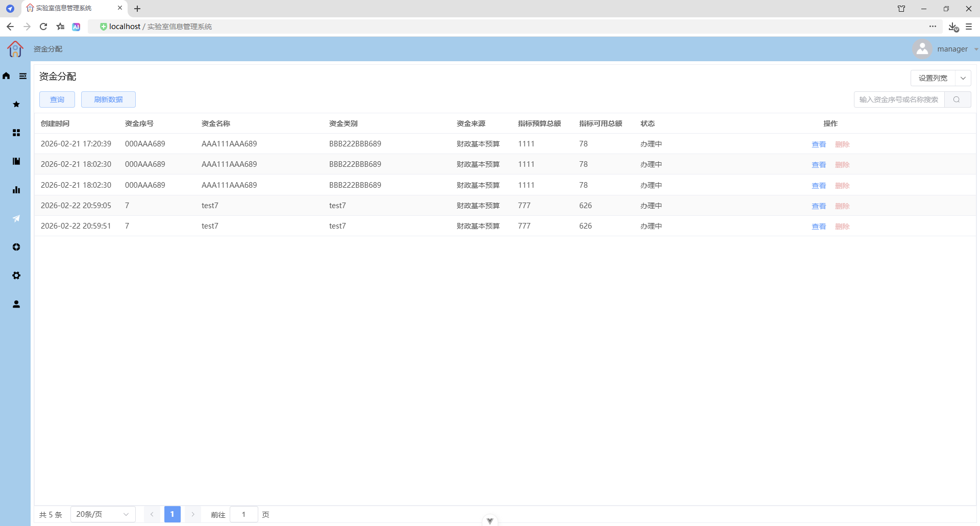
Task: Click the 指标可用总额 column header
Action: click(601, 123)
